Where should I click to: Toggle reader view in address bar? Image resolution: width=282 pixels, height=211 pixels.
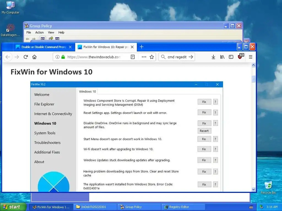[x=133, y=57]
